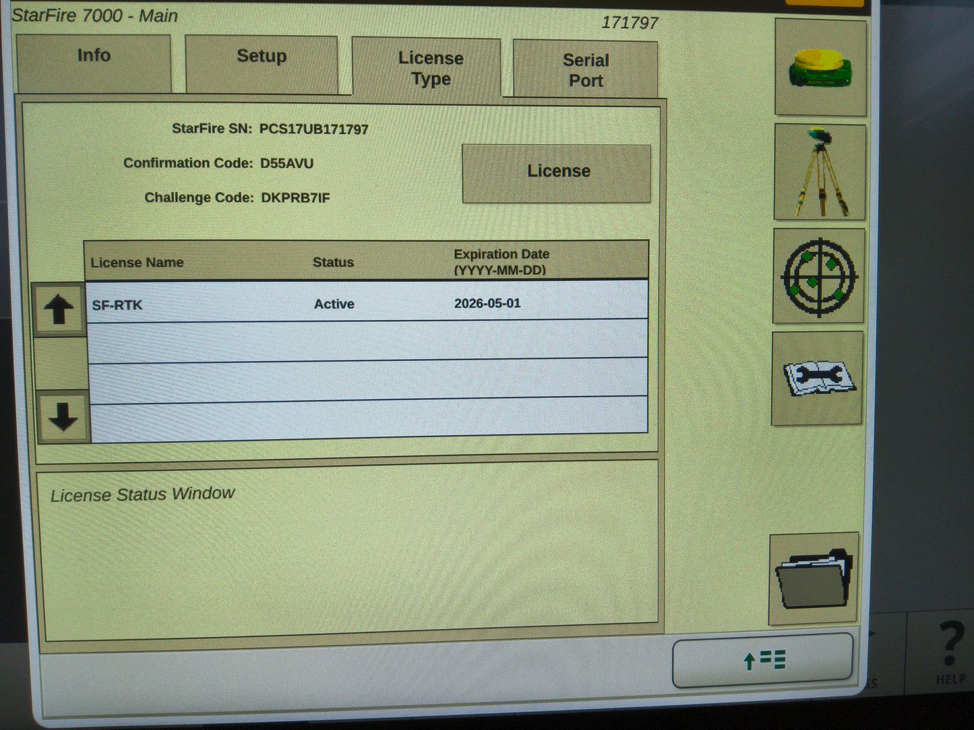Click the Expiration Date column header

click(x=501, y=261)
